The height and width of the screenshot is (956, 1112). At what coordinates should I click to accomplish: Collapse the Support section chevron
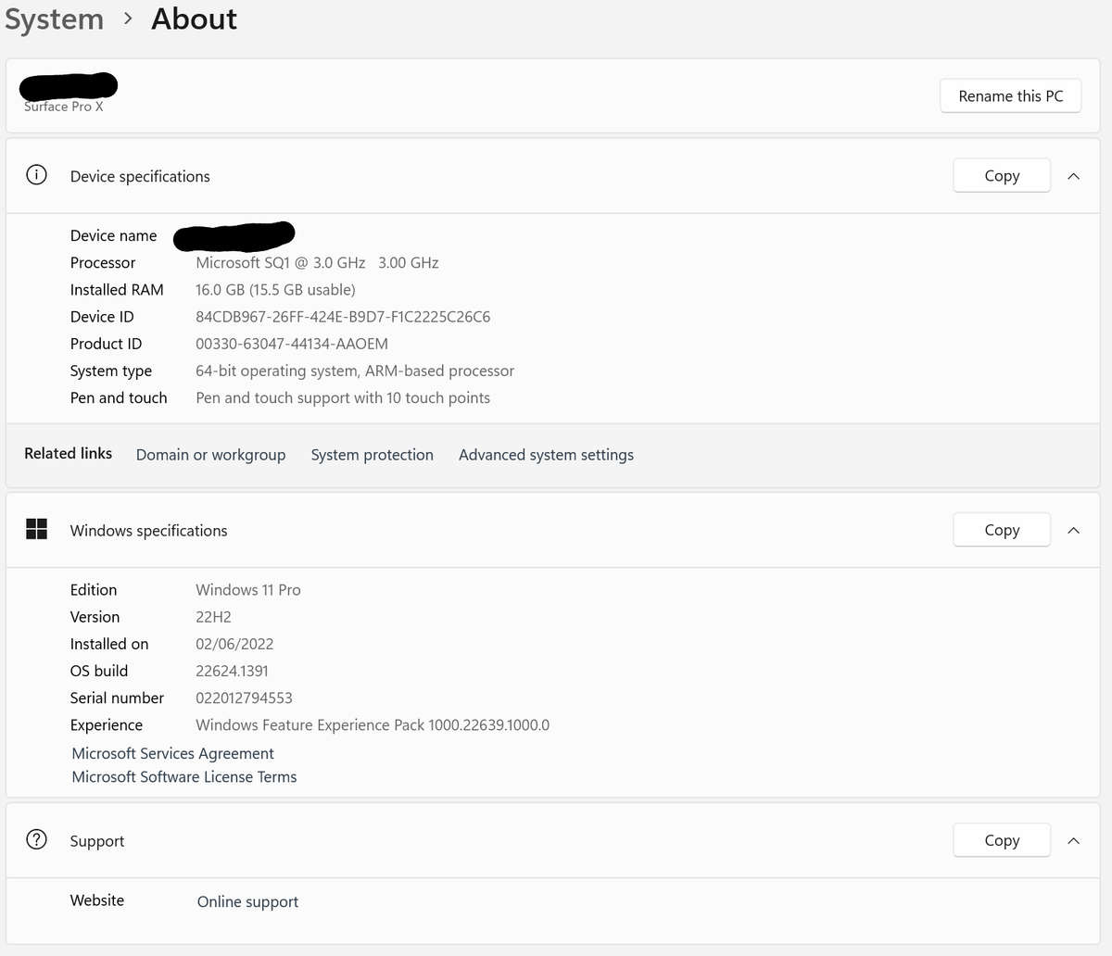(x=1073, y=840)
